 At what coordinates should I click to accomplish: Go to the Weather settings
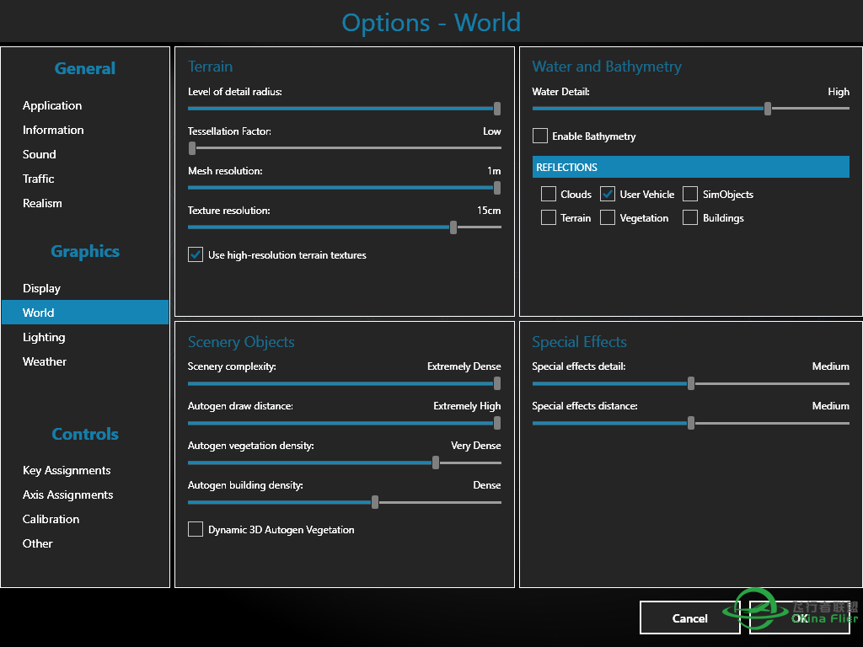pos(45,361)
